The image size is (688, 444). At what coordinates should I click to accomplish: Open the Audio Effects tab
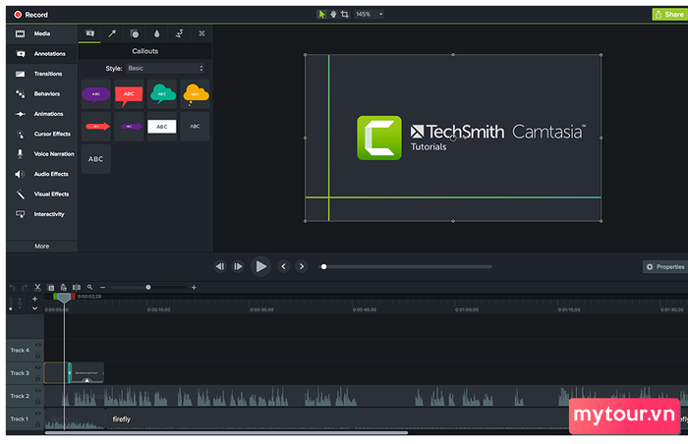tap(41, 174)
